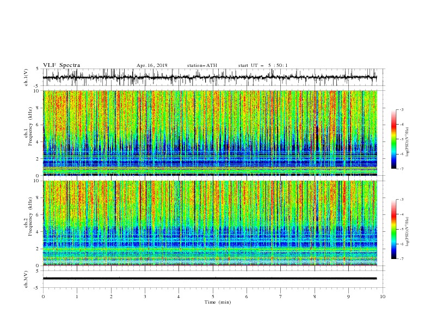The image size is (431, 333).
Task: Click the "-7" tick on ch.2 colorbar
Action: coord(402,258)
